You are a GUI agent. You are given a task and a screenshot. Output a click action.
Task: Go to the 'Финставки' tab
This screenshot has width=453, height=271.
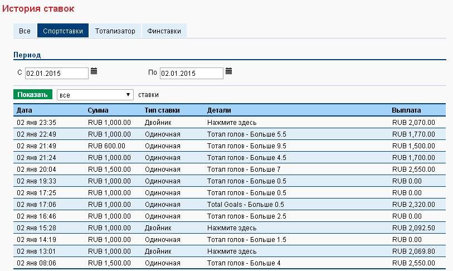pos(164,31)
